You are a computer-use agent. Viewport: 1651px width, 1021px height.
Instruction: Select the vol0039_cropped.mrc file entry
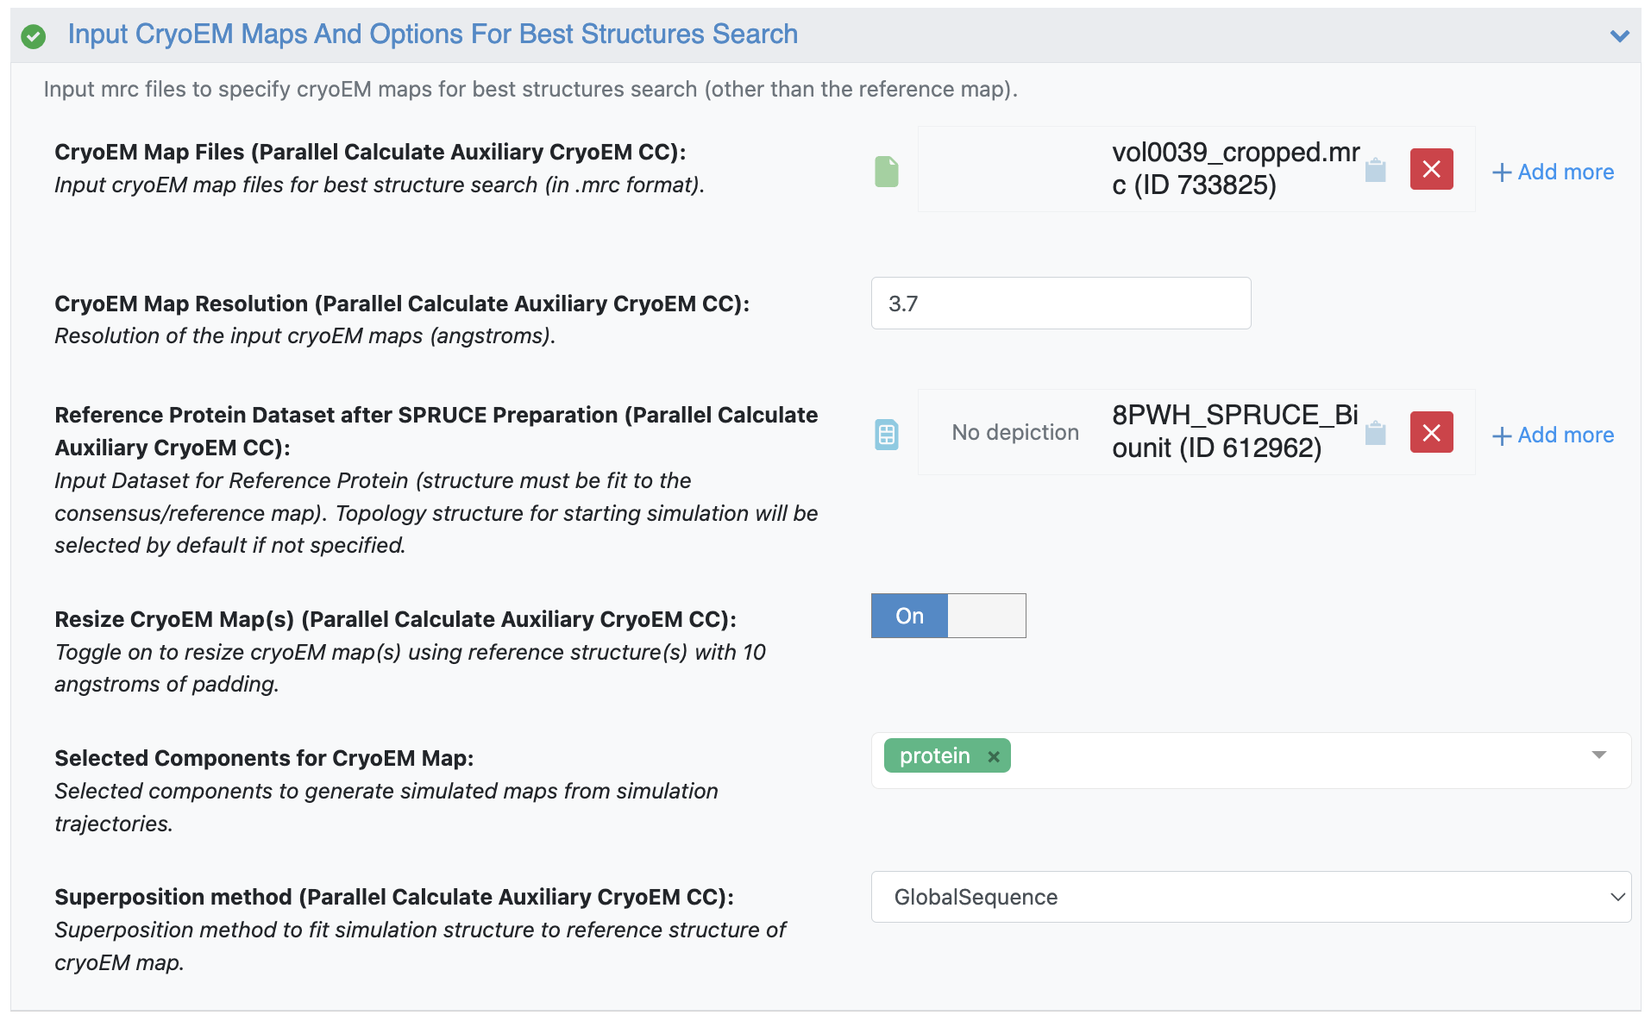click(x=1234, y=169)
